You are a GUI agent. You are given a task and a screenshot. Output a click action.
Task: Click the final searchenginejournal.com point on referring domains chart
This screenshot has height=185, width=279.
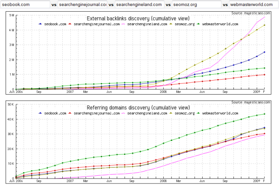[265, 133]
